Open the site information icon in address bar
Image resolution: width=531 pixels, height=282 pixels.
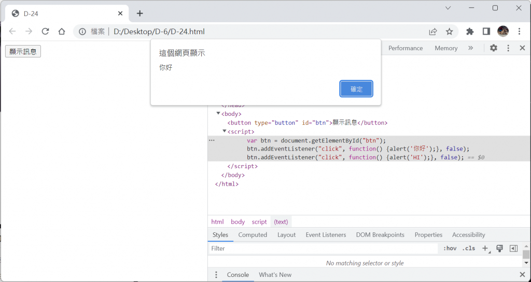[x=82, y=32]
